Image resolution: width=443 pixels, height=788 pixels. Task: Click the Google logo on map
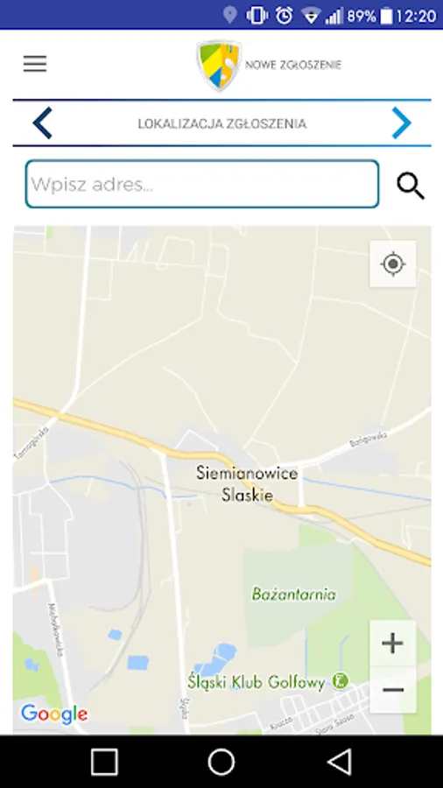[x=54, y=714]
